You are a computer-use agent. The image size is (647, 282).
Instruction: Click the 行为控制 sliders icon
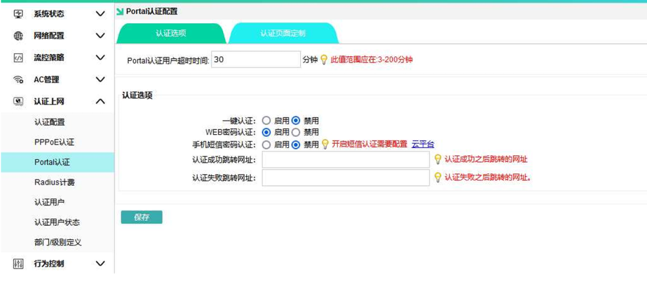coord(18,264)
